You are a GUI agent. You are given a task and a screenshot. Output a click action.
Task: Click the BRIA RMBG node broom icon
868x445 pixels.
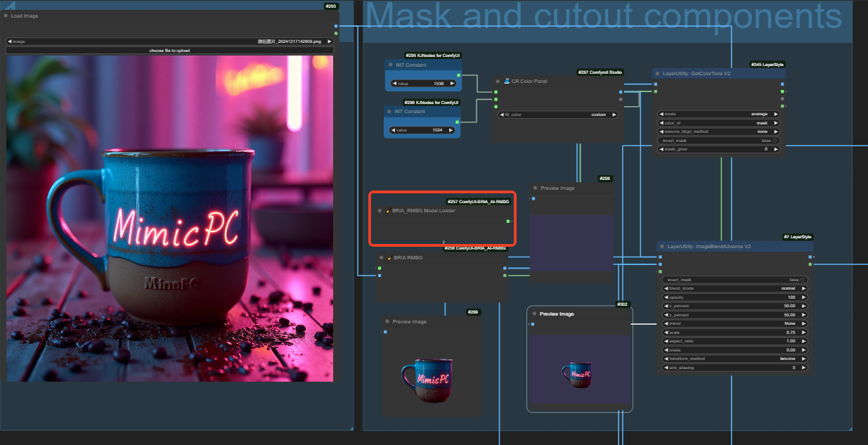pos(389,258)
